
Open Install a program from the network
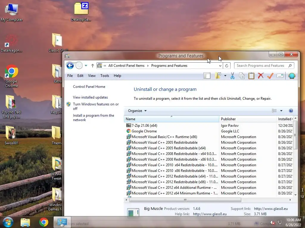(94, 118)
